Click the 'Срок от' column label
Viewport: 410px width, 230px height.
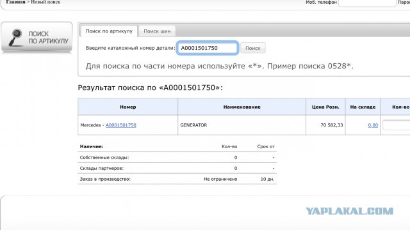pyautogui.click(x=266, y=146)
